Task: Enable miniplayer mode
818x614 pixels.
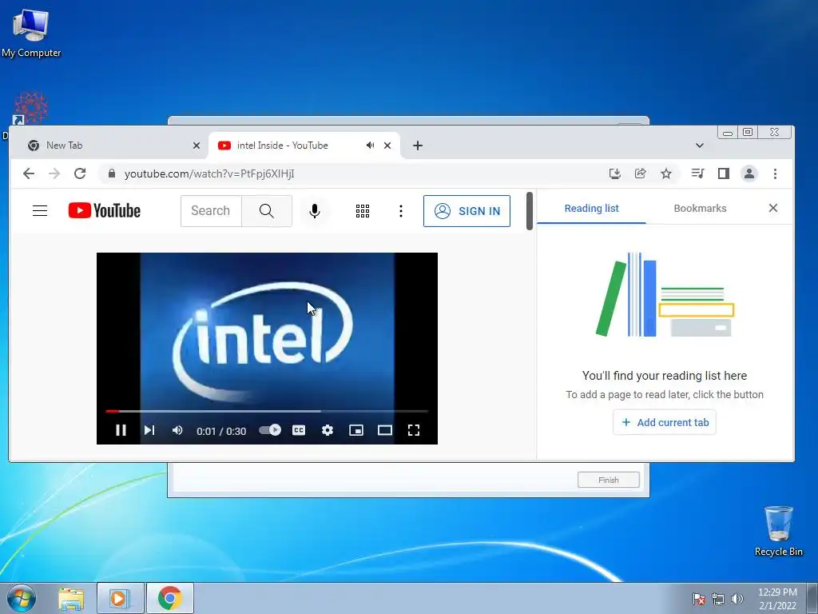Action: click(356, 430)
